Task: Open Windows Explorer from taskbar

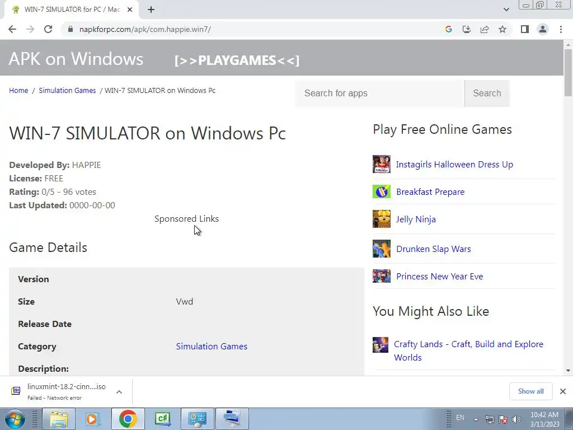Action: point(59,419)
